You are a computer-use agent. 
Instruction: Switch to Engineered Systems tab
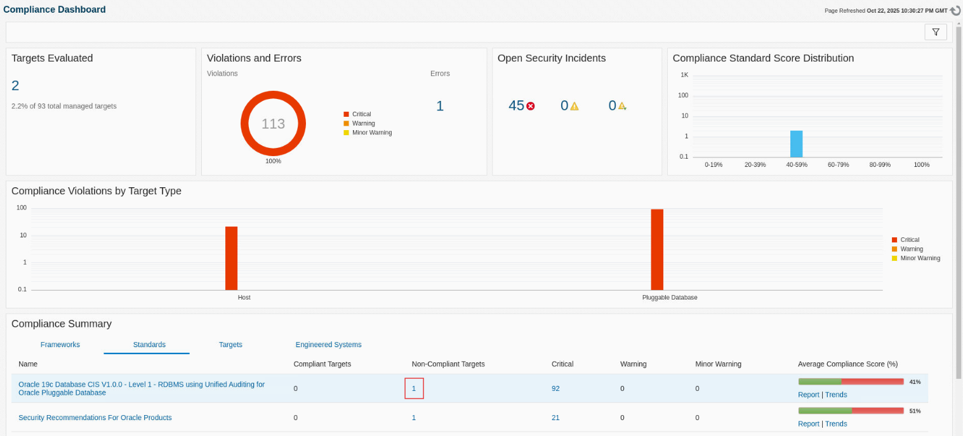point(328,345)
